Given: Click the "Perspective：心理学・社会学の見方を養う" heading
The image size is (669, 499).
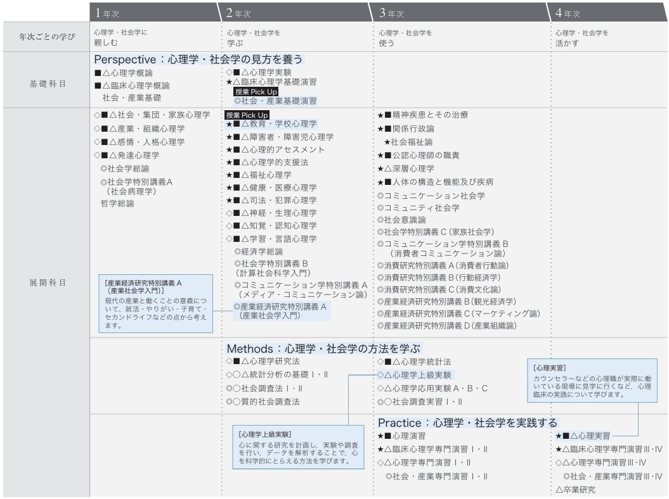Looking at the screenshot, I should tap(198, 60).
